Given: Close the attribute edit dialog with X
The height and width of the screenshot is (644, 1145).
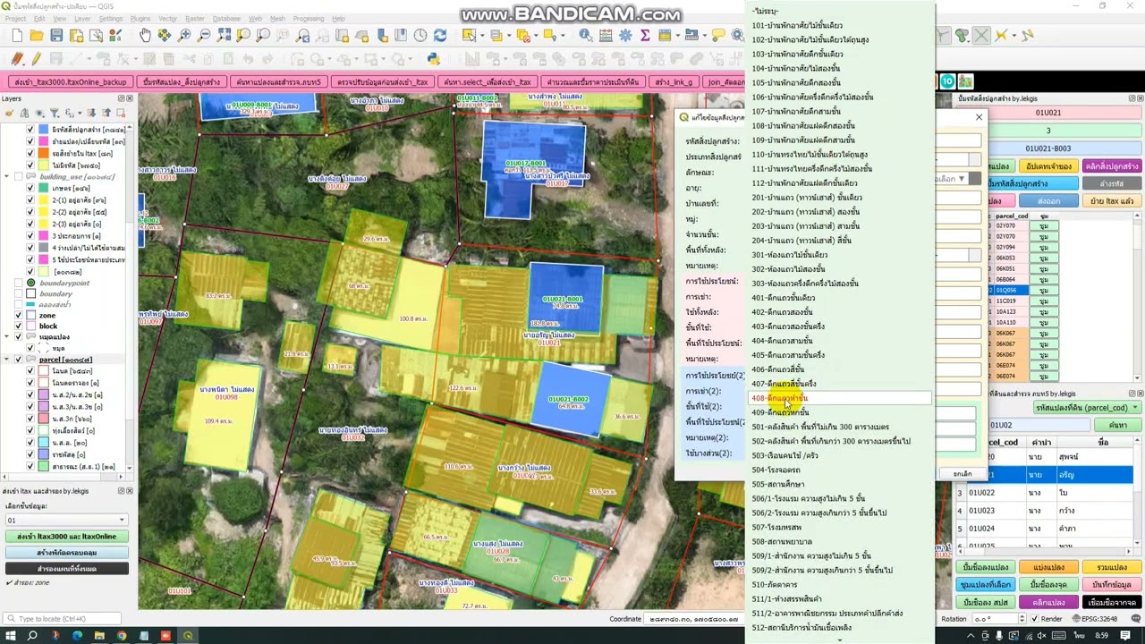Looking at the screenshot, I should point(979,117).
